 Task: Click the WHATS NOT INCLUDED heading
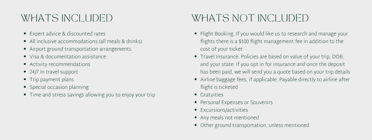pos(250,18)
